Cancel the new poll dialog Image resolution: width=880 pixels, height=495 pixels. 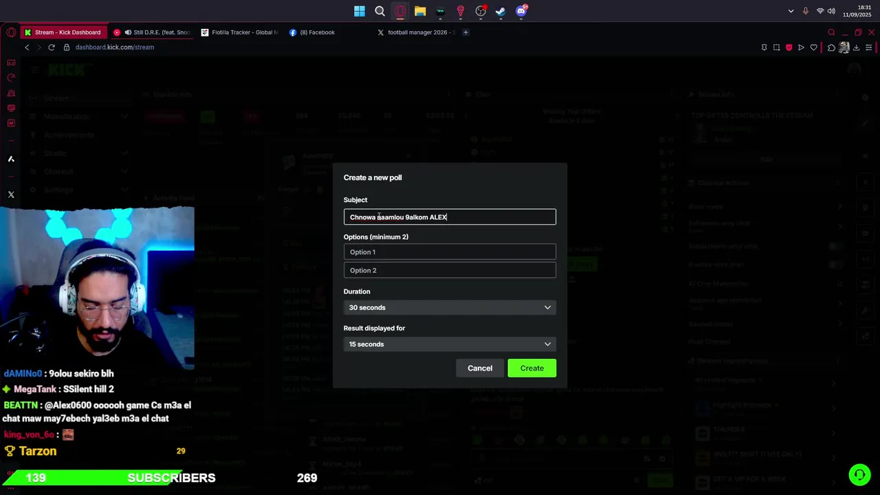click(480, 368)
